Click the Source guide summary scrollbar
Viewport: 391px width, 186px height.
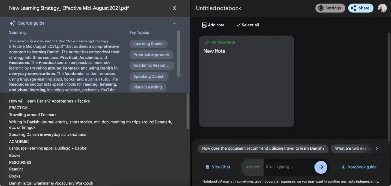coord(178,54)
